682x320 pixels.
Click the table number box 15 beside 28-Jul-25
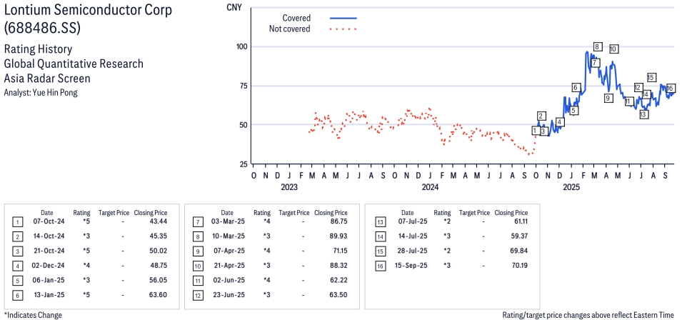click(380, 251)
